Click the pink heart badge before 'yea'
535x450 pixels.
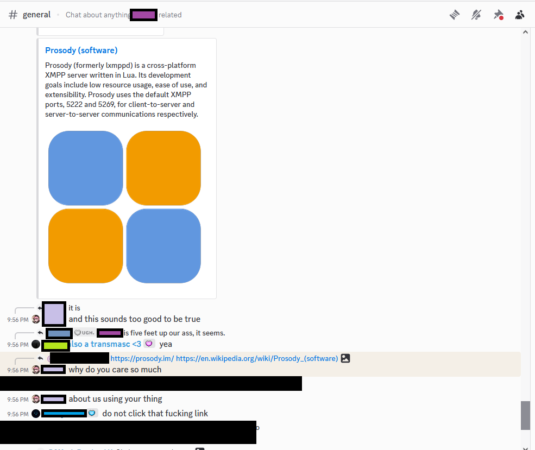(149, 344)
